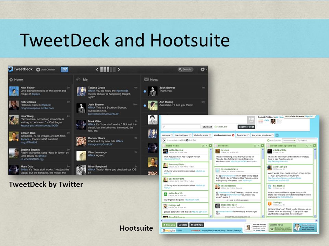Click the Add Column plus icon in TweetDeck

[x=38, y=70]
